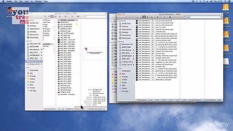Open Notification Center in the menu bar
Viewport: 233px width, 131px height.
point(230,1)
